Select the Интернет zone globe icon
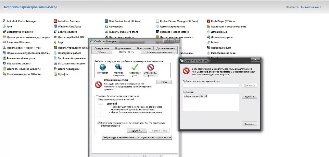Viewport: 329px width, 157px height. coord(102,67)
